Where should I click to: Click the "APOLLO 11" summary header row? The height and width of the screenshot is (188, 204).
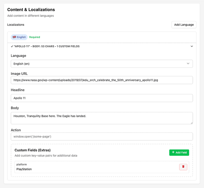[x=77, y=46]
